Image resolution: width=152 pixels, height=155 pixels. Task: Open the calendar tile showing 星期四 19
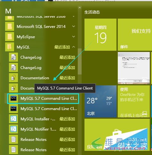point(100,35)
